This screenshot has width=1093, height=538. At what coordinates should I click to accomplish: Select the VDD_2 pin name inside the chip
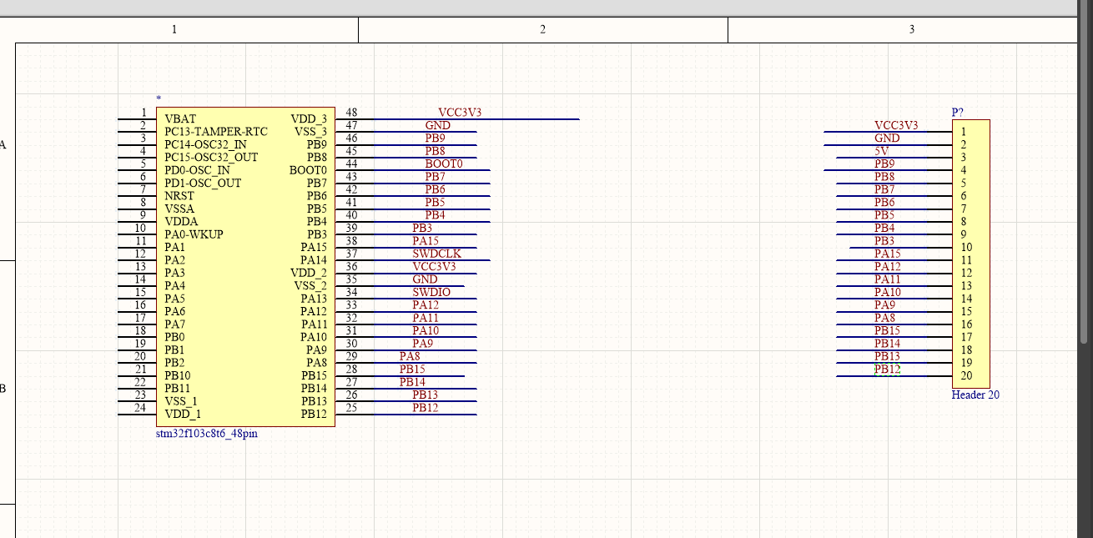(309, 273)
